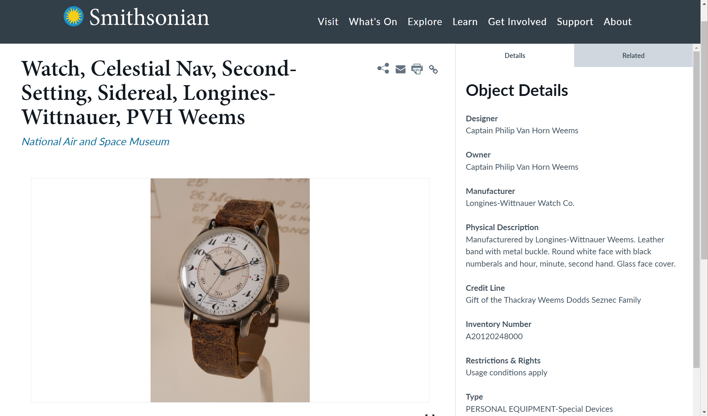Click the Object Details panel scrollbar
This screenshot has height=416, width=708.
[x=696, y=210]
